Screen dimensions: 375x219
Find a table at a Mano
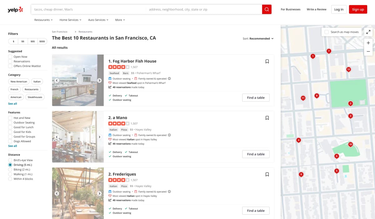click(x=256, y=154)
